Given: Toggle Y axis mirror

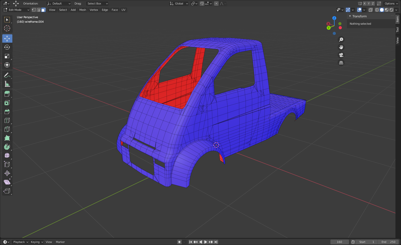Looking at the screenshot, I should coord(369,4).
